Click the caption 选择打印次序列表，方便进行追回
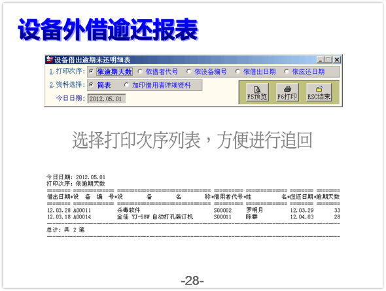 pyautogui.click(x=192, y=140)
